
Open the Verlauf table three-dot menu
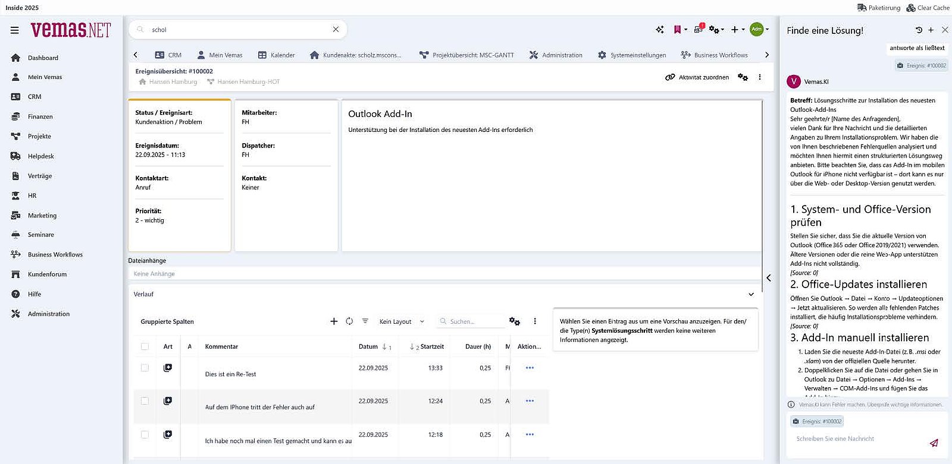[535, 321]
